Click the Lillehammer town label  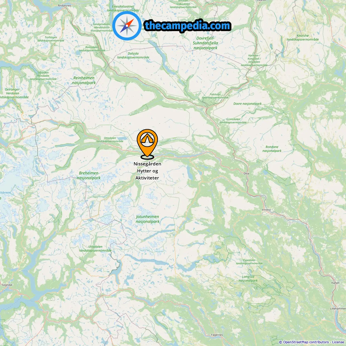point(338,309)
